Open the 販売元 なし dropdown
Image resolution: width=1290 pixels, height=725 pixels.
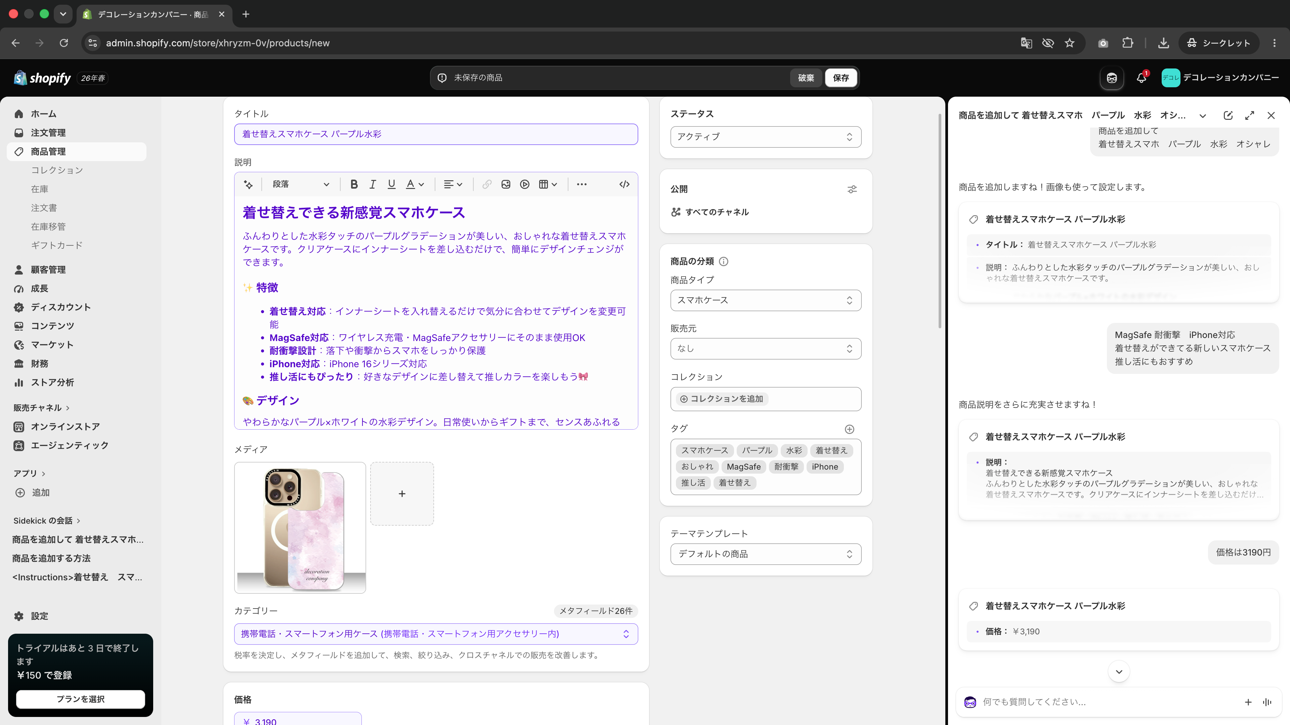click(x=766, y=349)
